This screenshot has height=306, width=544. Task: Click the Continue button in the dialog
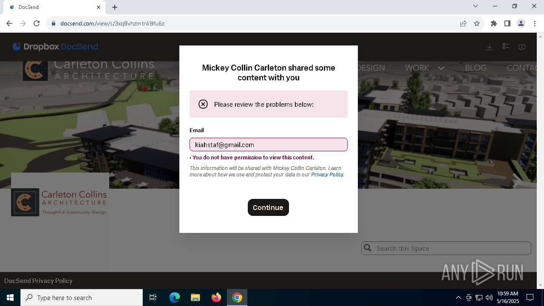(x=268, y=207)
